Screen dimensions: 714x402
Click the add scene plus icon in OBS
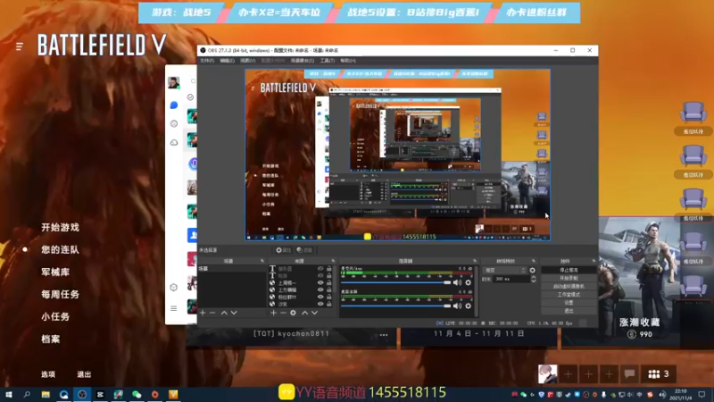[x=203, y=313]
